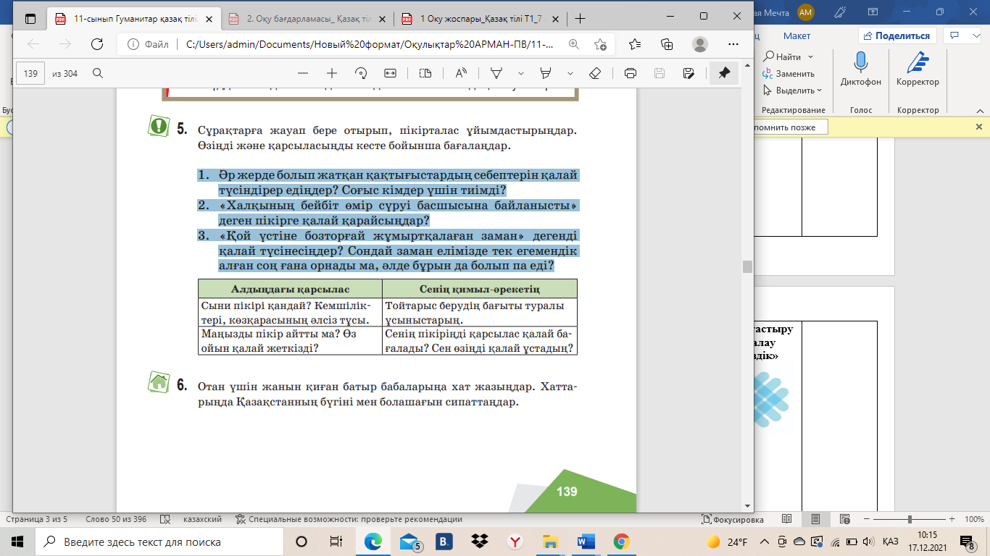Open Dropbox from the taskbar

click(x=479, y=542)
